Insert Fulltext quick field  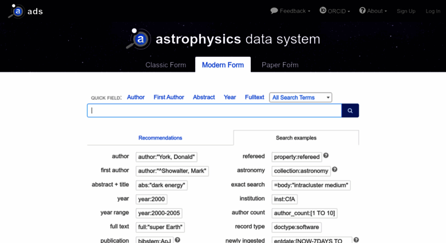click(254, 97)
